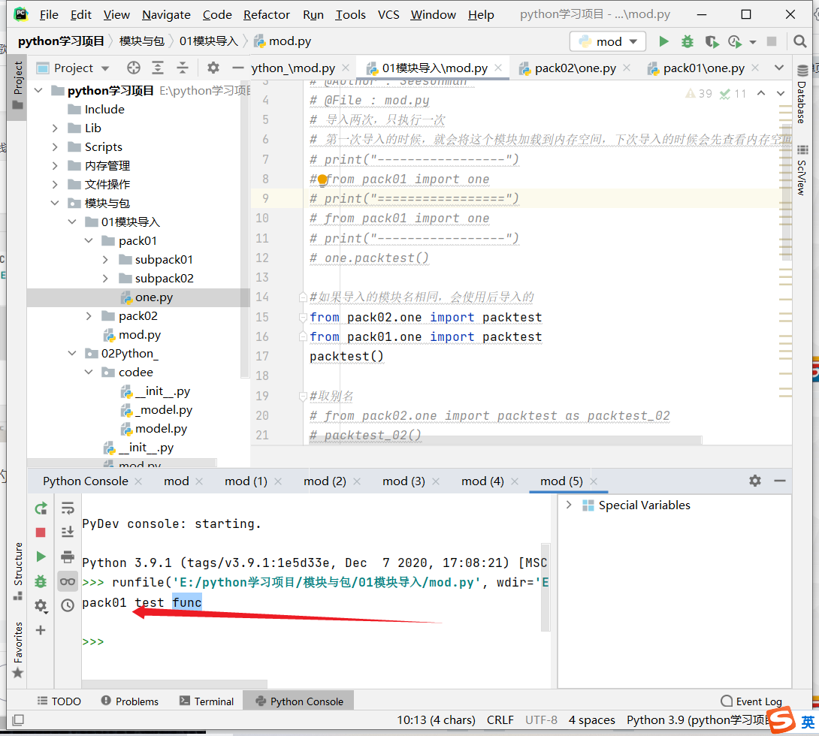Stop the console with the red square

click(x=41, y=532)
